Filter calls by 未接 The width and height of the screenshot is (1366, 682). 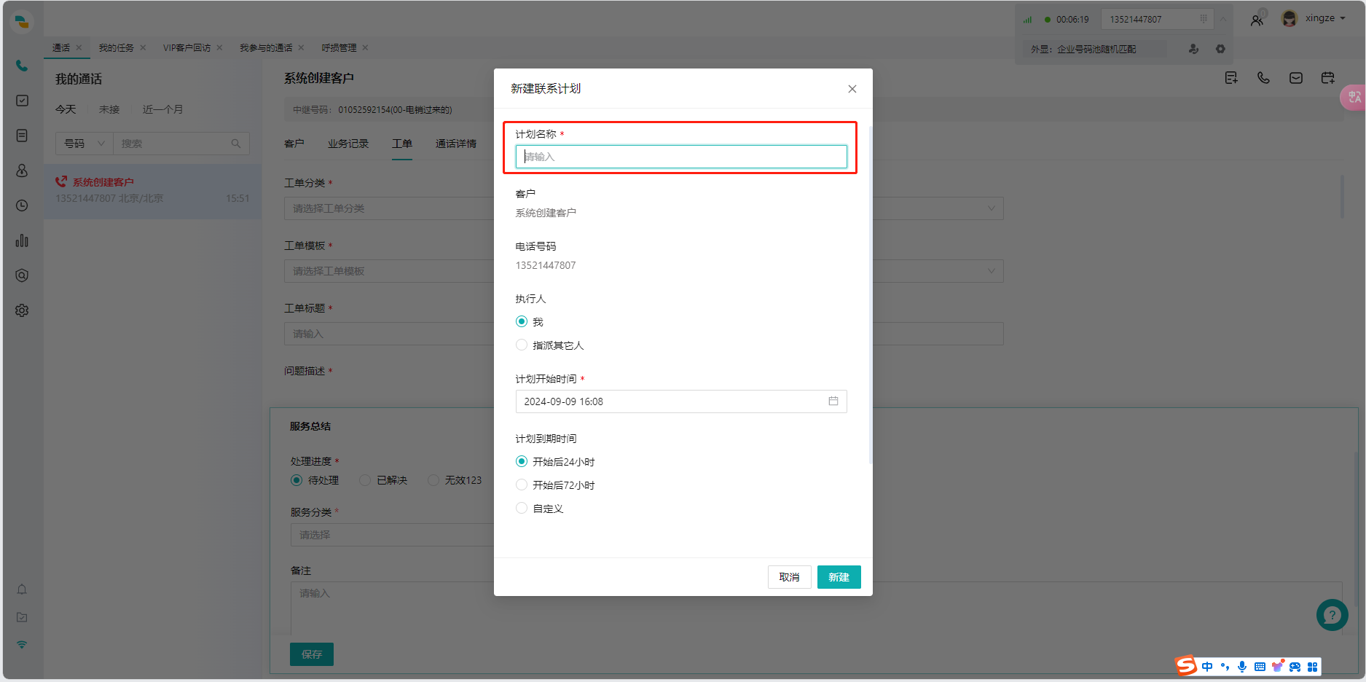(x=109, y=109)
